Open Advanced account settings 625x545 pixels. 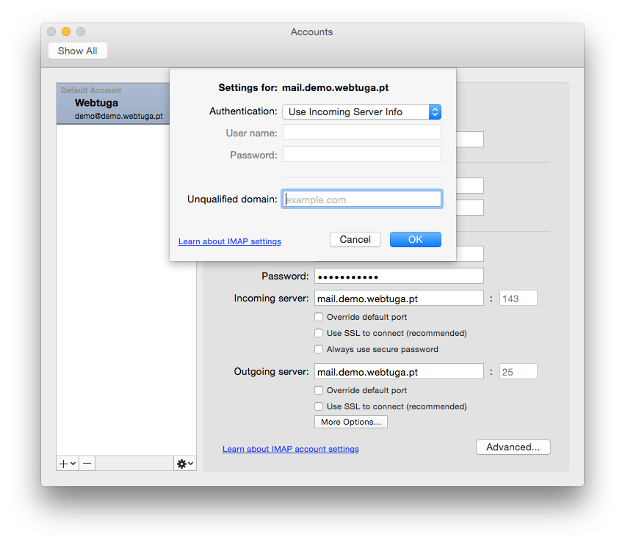513,447
